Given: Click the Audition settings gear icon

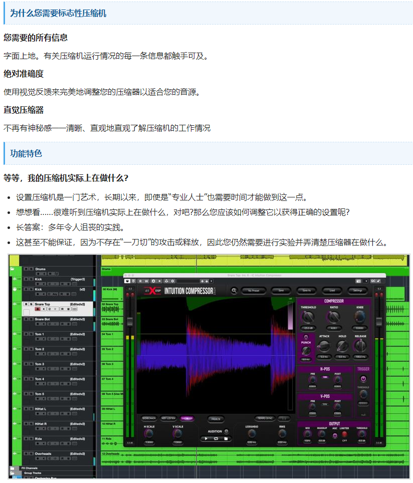Looking at the screenshot, I should coord(226,431).
